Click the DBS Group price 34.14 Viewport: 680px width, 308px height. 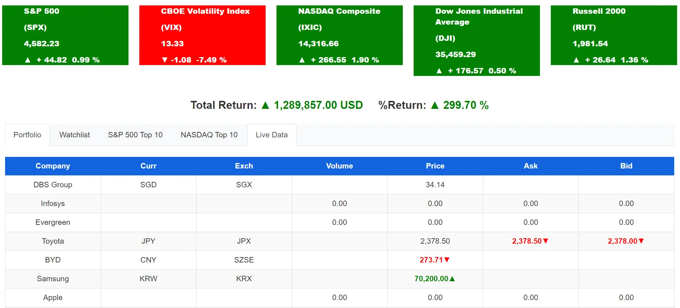pyautogui.click(x=435, y=185)
